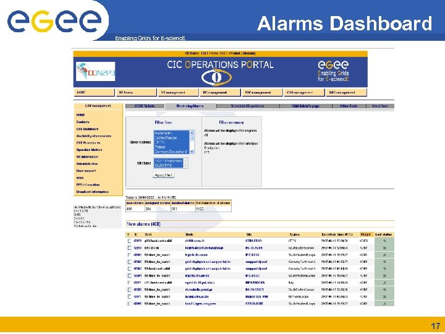Click the large EGEE logo on the slide header
The width and height of the screenshot is (445, 334).
pos(54,21)
